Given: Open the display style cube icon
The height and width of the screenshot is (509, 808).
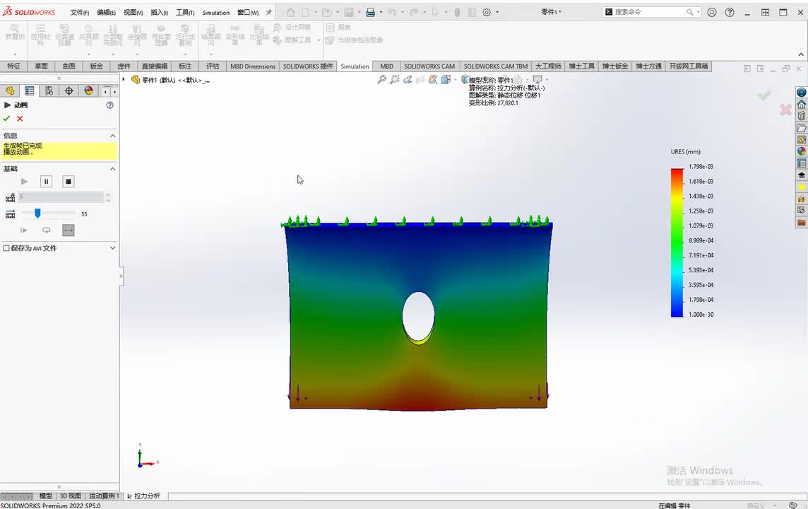Looking at the screenshot, I should (465, 79).
